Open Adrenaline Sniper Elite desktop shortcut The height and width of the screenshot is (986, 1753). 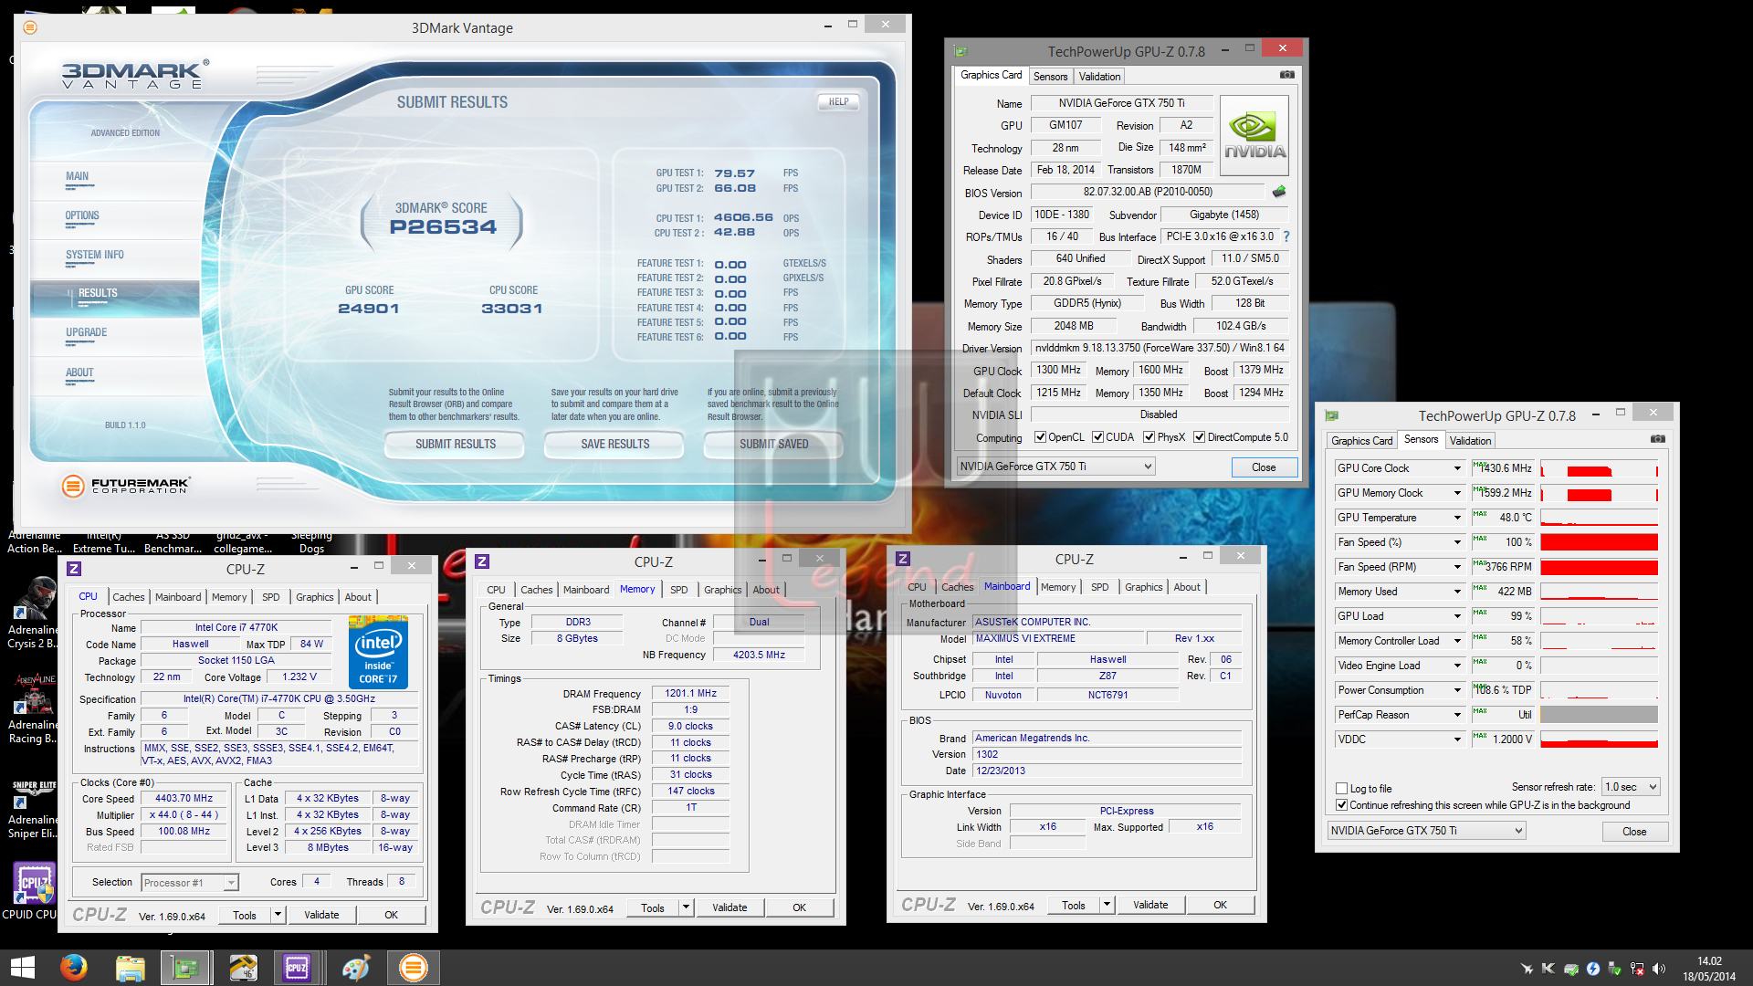pos(33,808)
